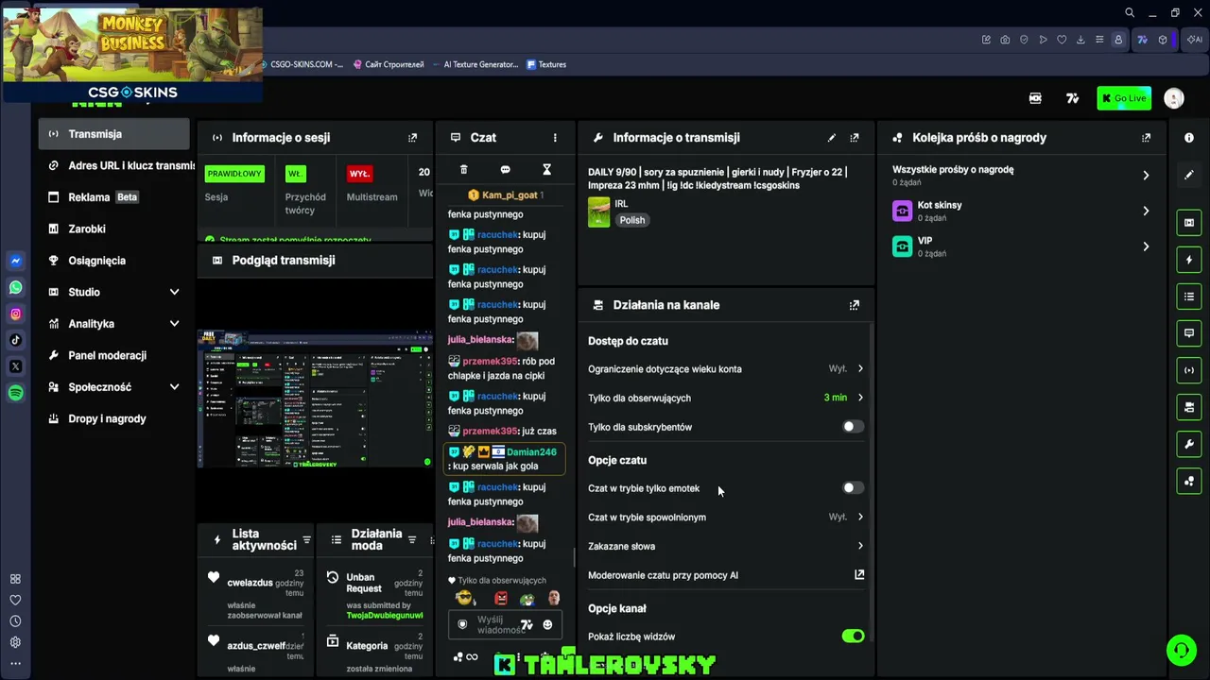
Task: Click the IRL category thumbnail
Action: 599,212
